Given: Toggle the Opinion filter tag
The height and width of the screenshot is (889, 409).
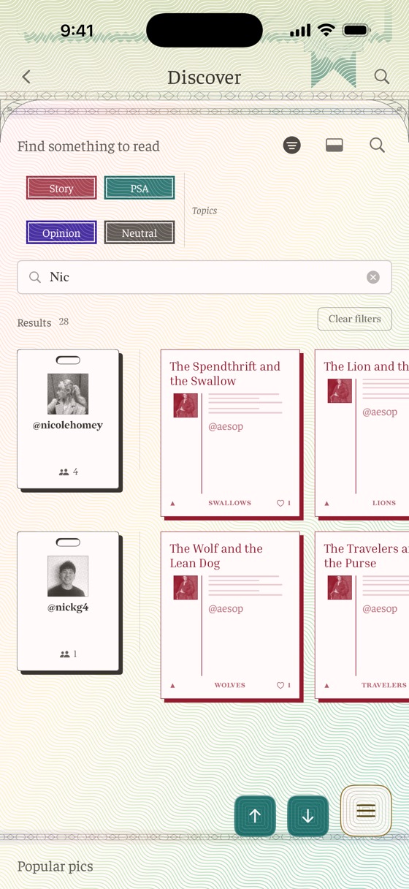Looking at the screenshot, I should 61,233.
